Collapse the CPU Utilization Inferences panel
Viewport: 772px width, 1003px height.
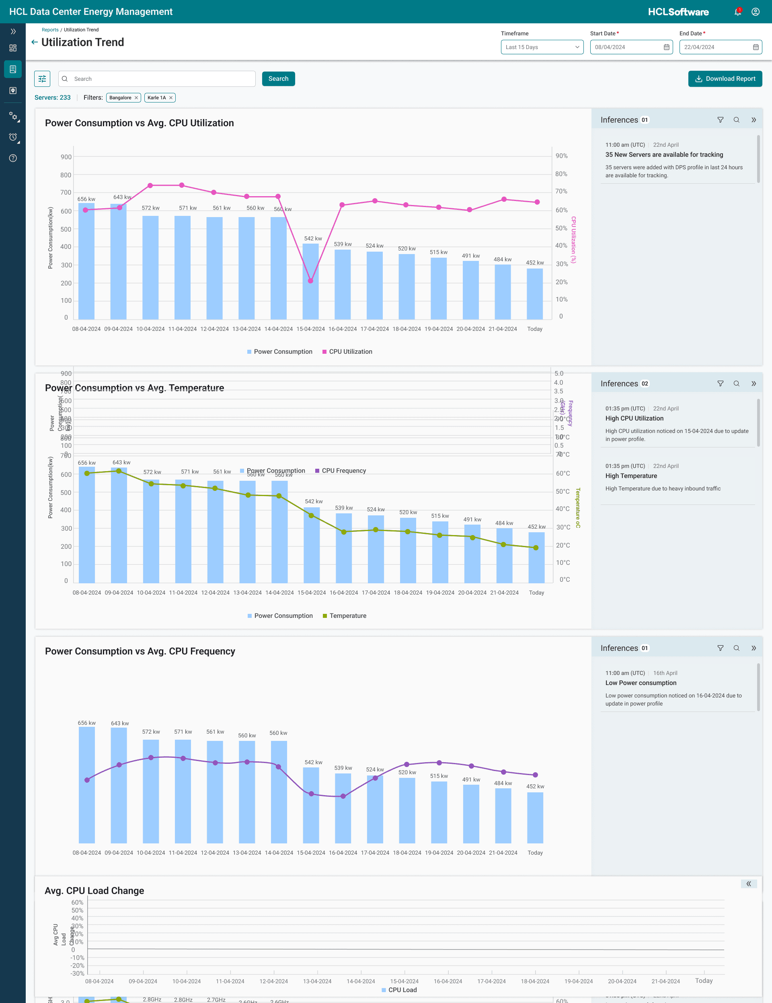click(x=754, y=120)
